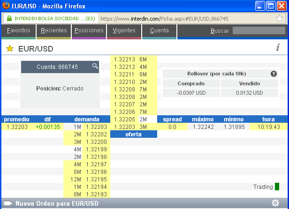Click Rollover (por cada 10k) heading

pyautogui.click(x=217, y=74)
